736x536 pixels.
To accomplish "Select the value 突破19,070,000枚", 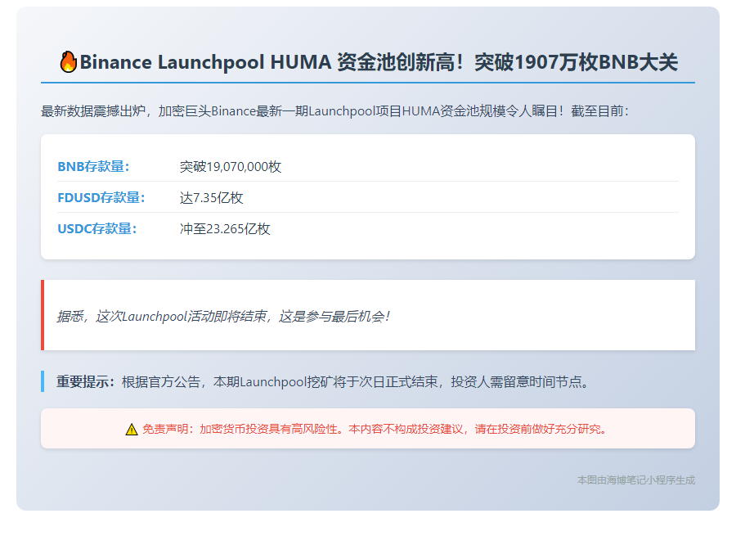I will 231,166.
